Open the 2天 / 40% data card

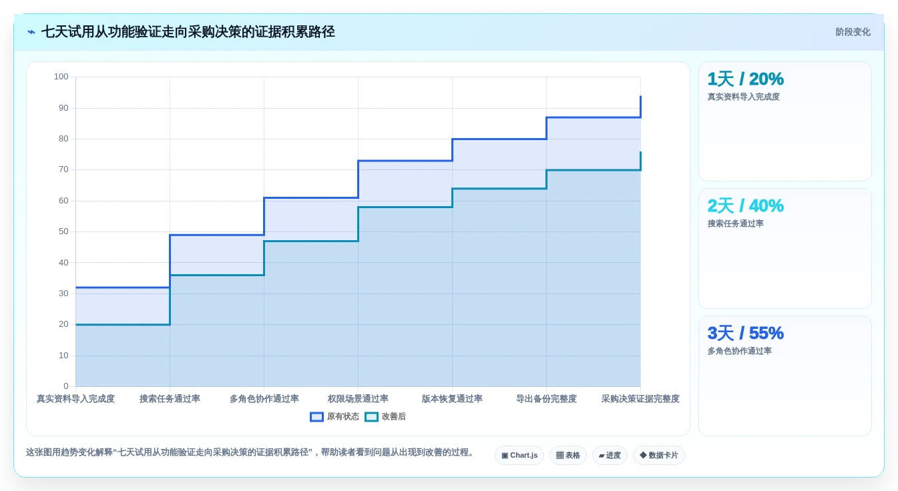coord(785,249)
